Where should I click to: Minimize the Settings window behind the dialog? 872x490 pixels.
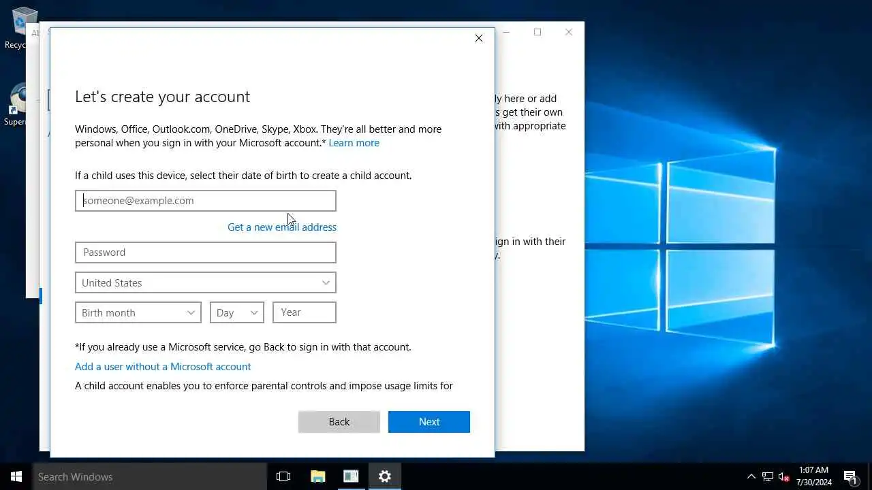click(507, 32)
